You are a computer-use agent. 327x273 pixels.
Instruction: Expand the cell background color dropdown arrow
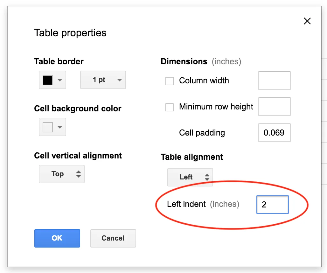[59, 127]
